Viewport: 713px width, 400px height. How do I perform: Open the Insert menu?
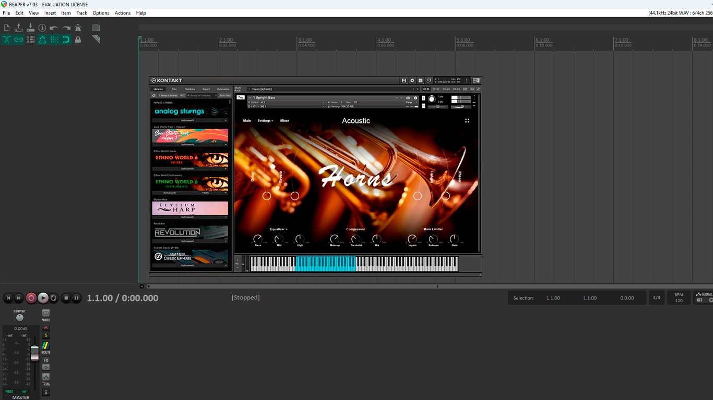50,13
